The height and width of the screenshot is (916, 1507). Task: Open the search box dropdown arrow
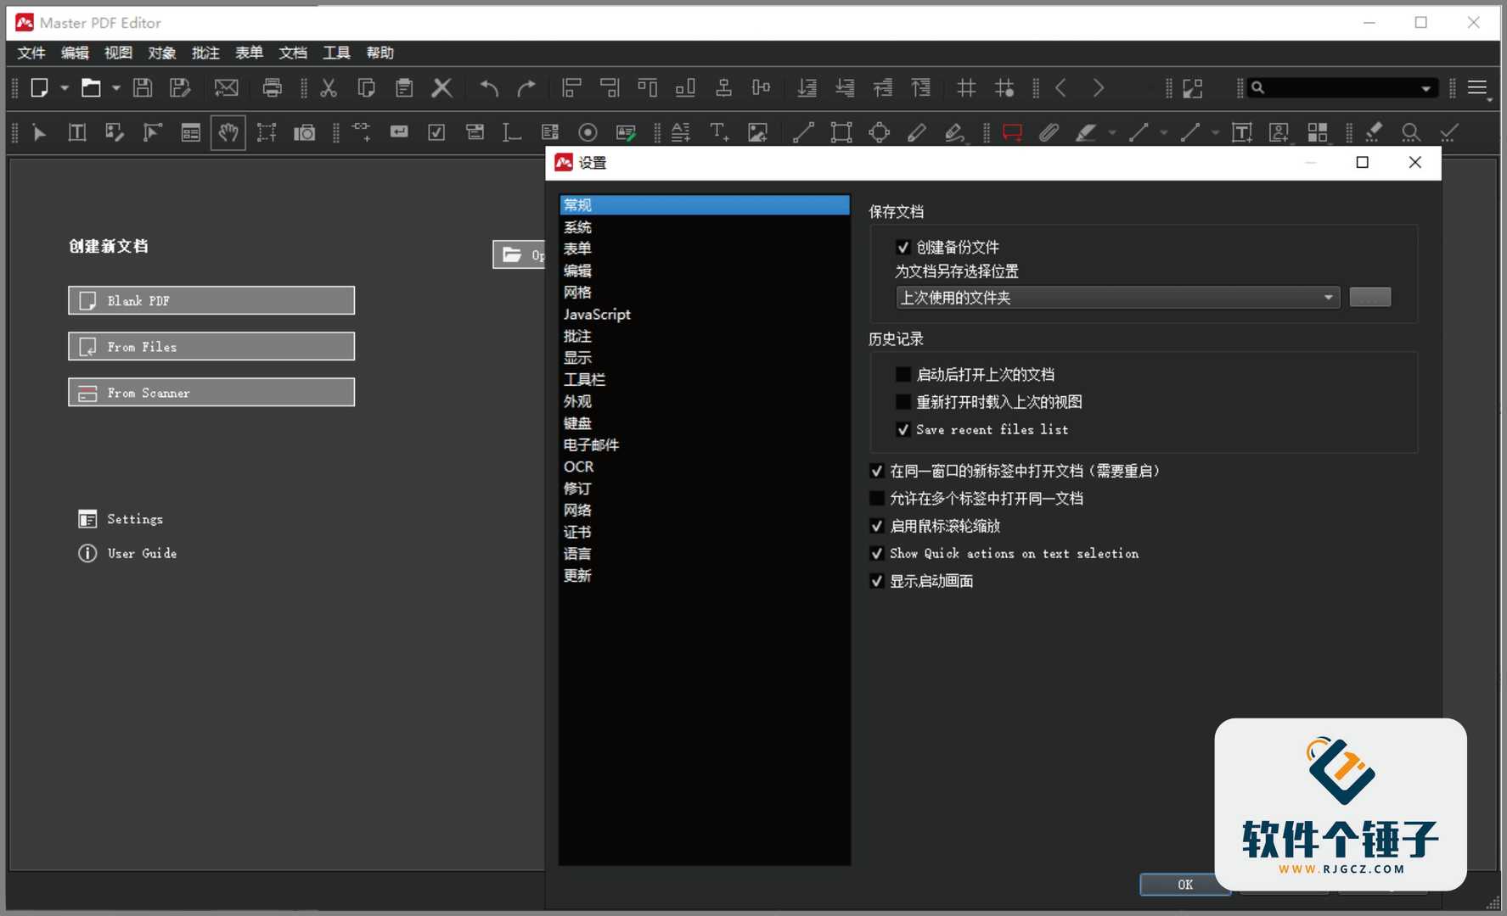[1425, 88]
